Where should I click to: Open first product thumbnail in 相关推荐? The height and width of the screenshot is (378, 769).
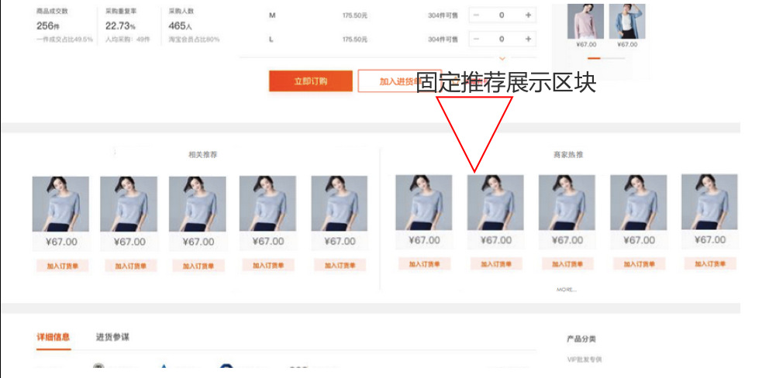[60, 204]
